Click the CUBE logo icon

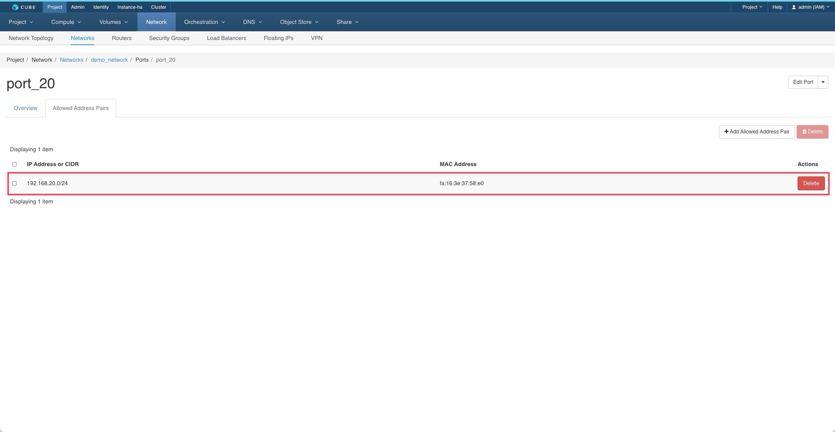click(x=15, y=7)
